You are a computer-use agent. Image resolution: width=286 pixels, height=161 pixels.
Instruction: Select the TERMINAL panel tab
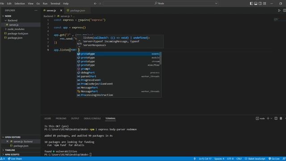(110, 119)
